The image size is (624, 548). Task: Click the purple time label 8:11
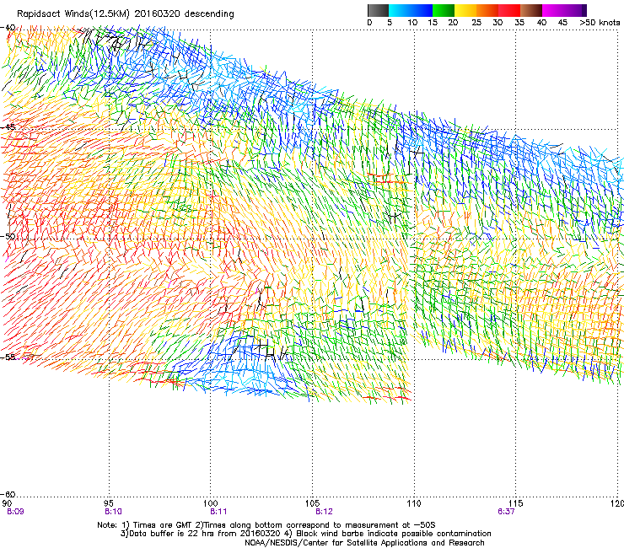[218, 512]
